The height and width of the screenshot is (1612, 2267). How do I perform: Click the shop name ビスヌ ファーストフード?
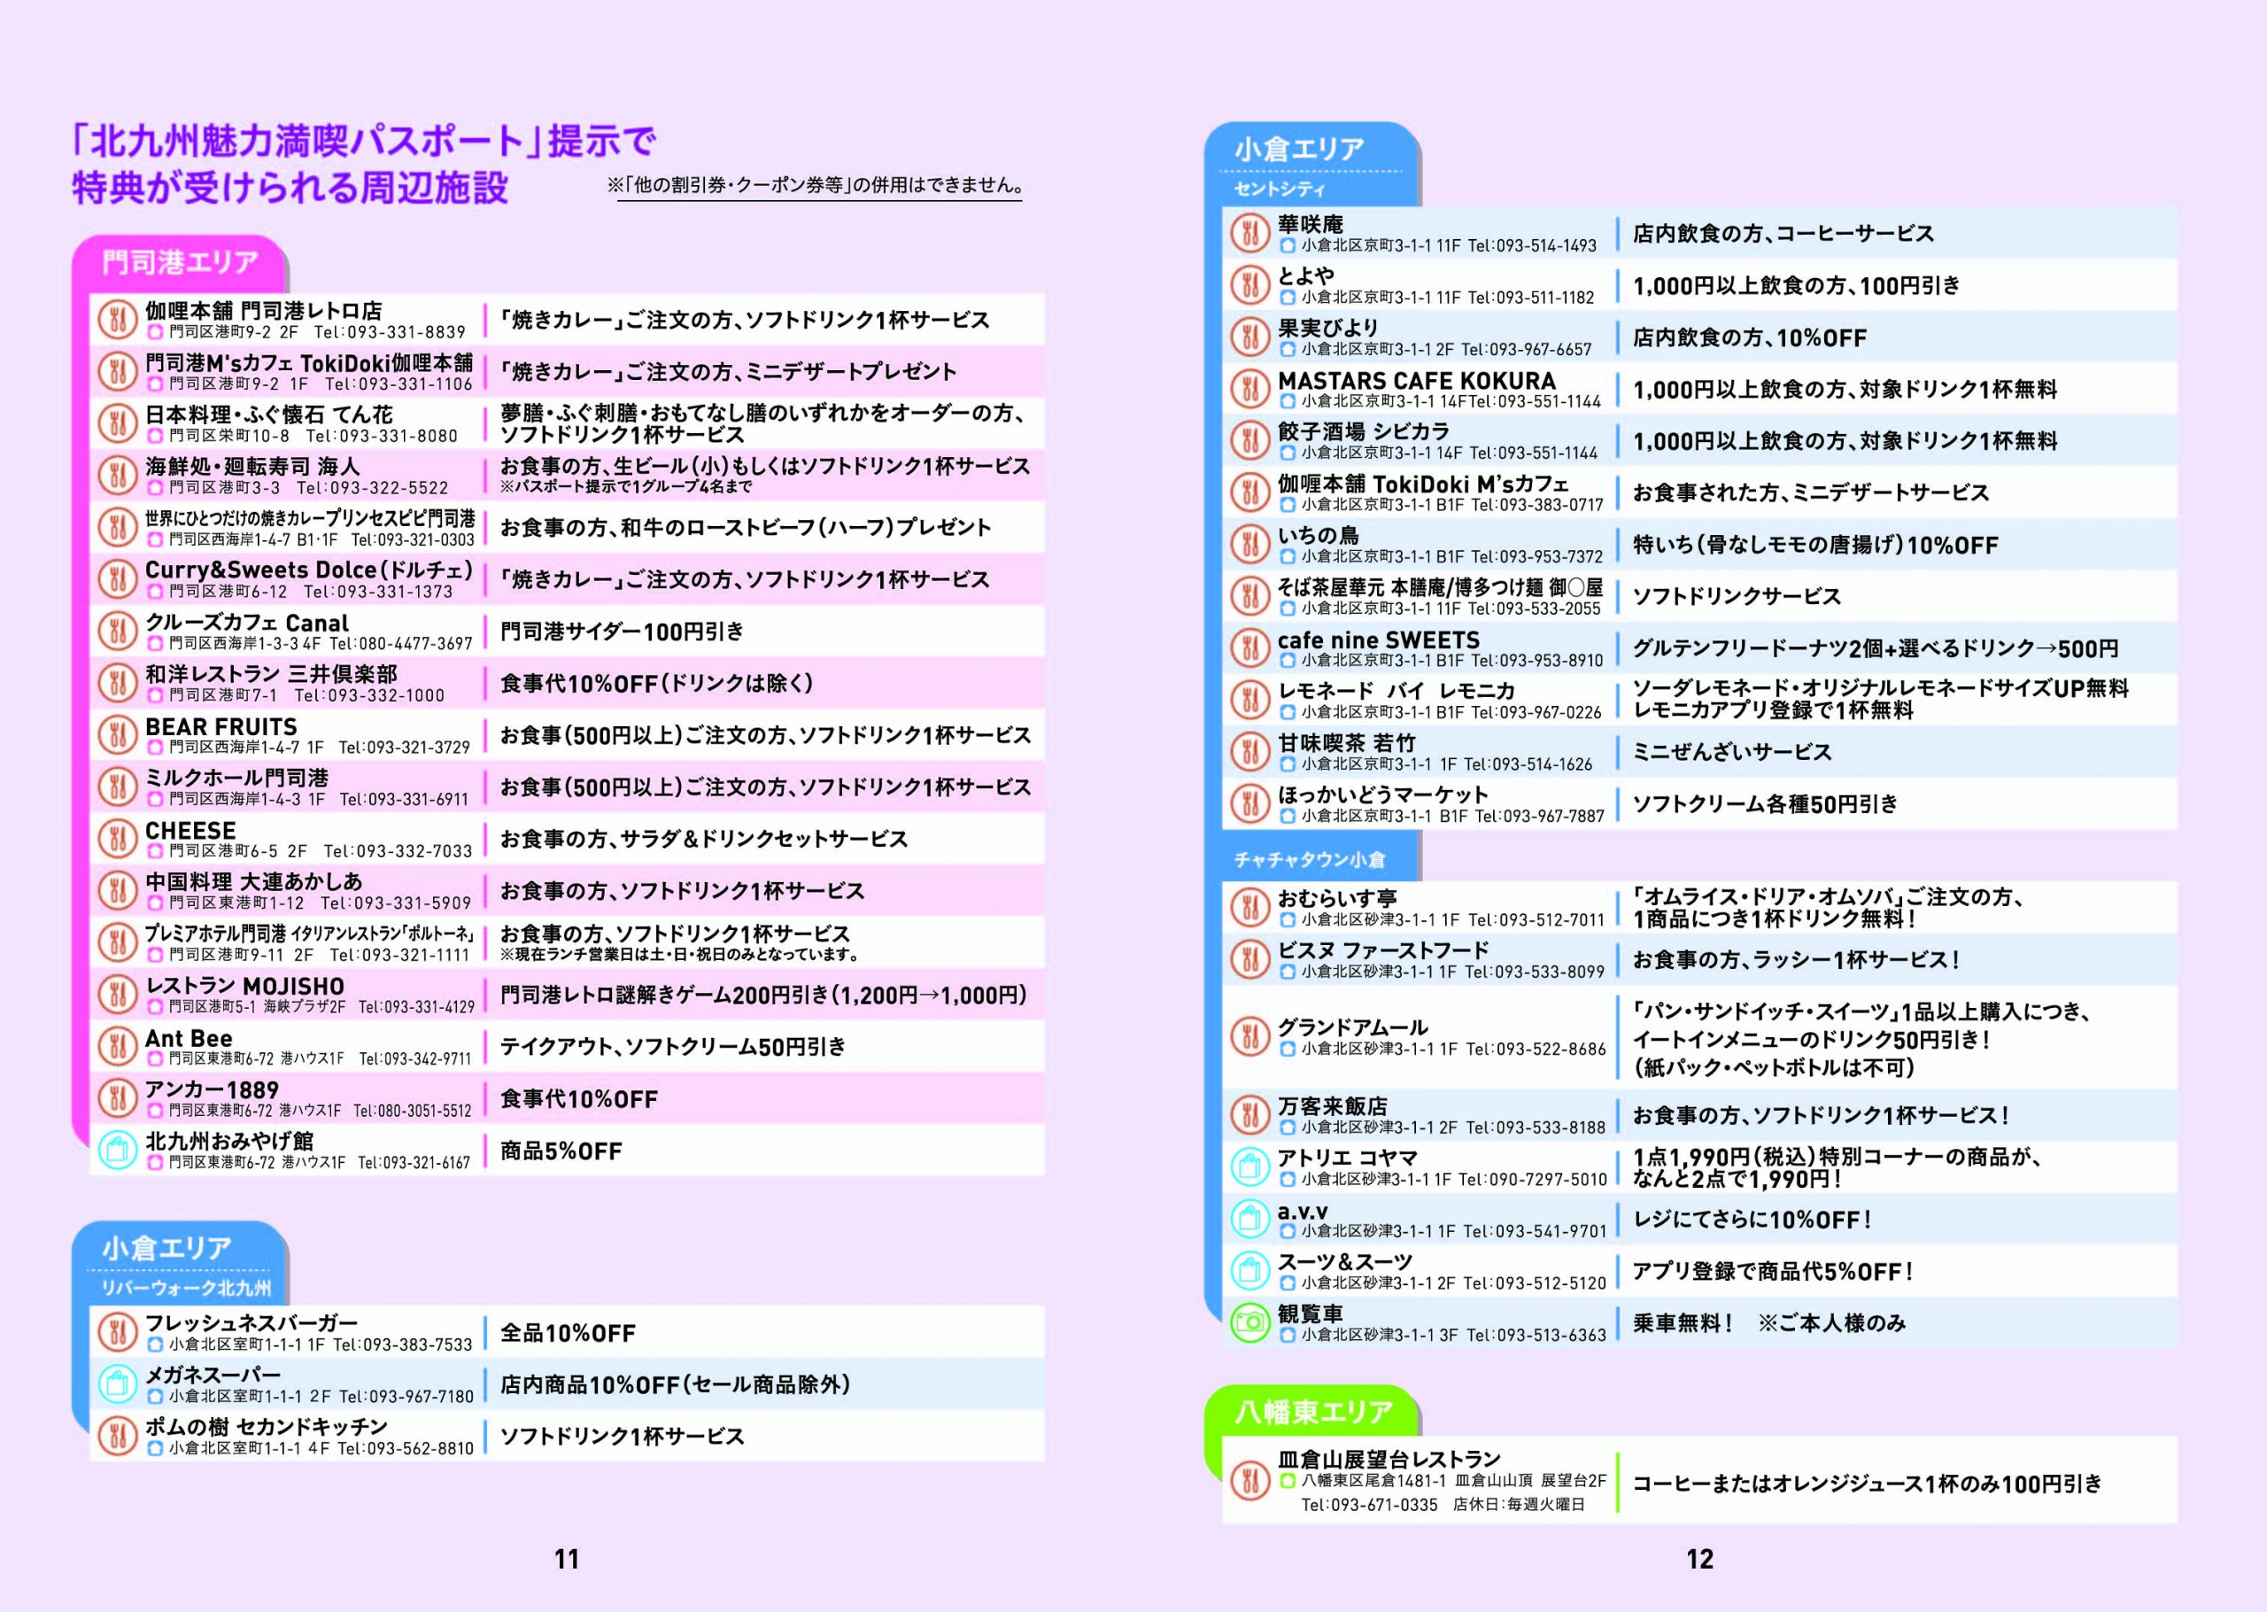(1384, 949)
